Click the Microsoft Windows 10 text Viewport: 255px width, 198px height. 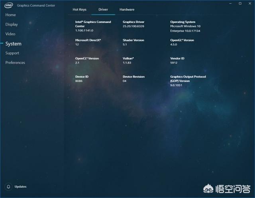coord(185,26)
